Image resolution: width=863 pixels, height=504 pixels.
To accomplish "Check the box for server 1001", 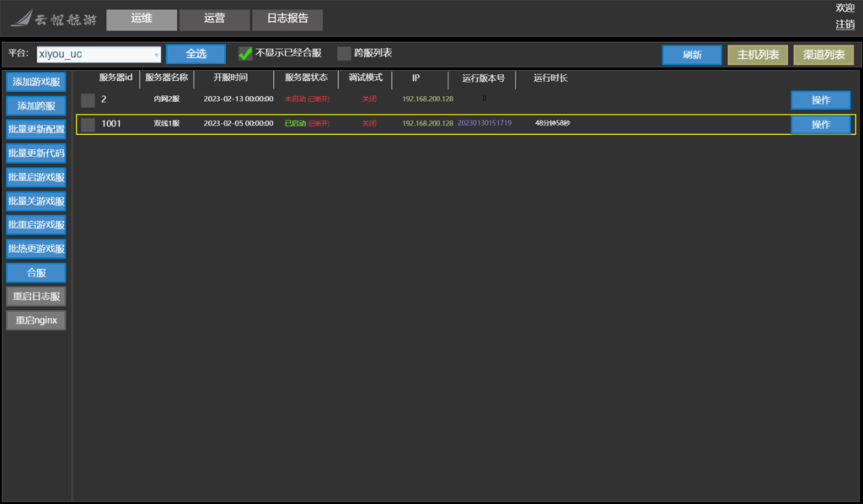I will pyautogui.click(x=88, y=125).
